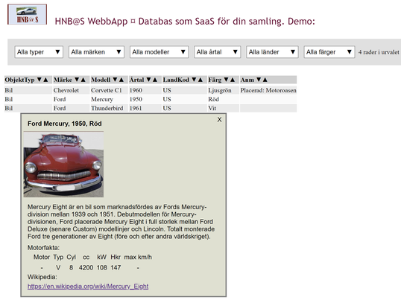Viewport: 401px width, 300px height.
Task: Sort Anm column ascending arrow
Action: pyautogui.click(x=265, y=80)
